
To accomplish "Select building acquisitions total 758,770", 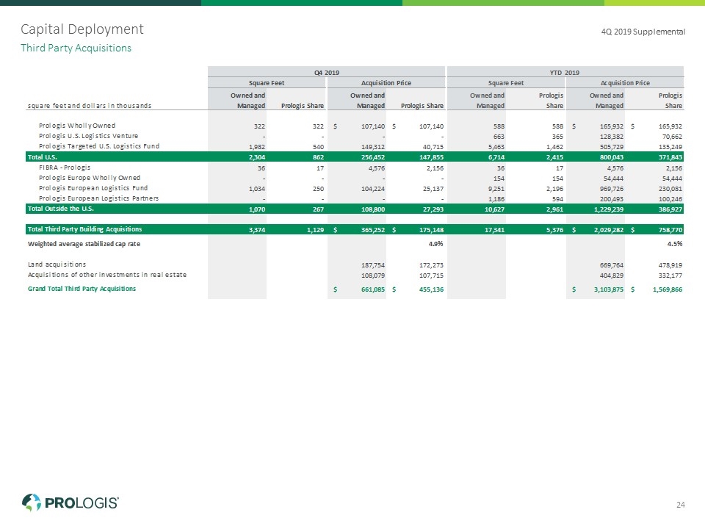I will coord(670,230).
